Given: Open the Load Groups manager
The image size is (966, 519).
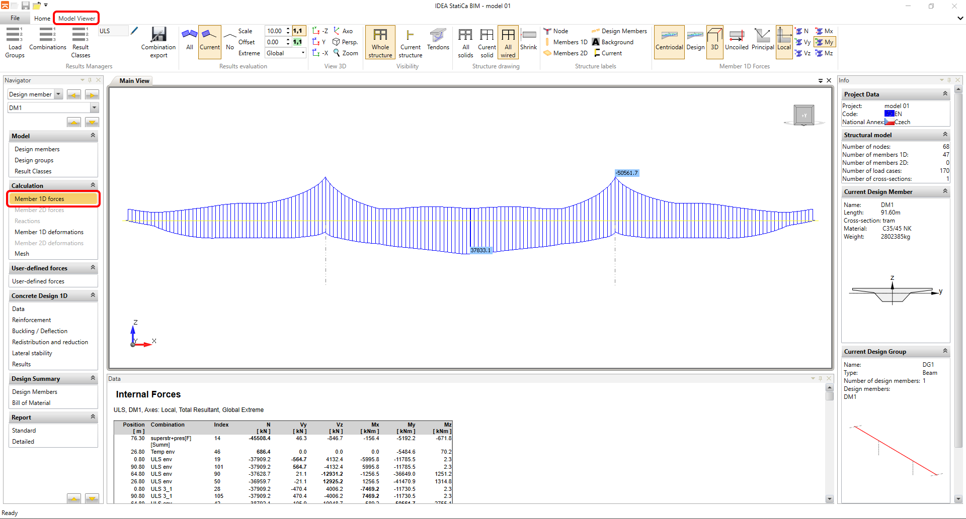Looking at the screenshot, I should click(15, 42).
